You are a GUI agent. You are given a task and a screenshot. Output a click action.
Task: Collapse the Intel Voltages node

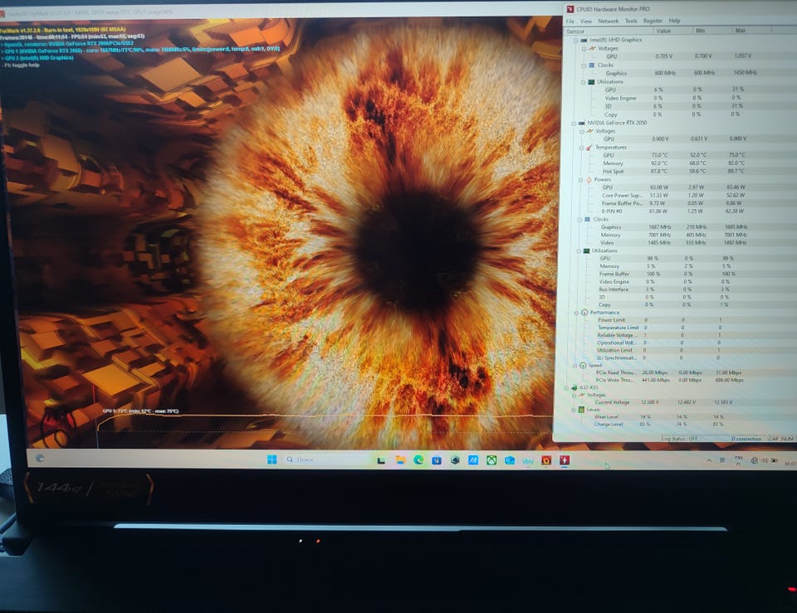point(584,49)
